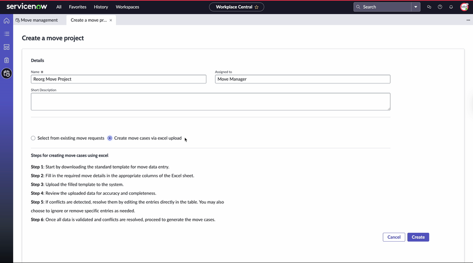Open the History menu

pos(101,7)
